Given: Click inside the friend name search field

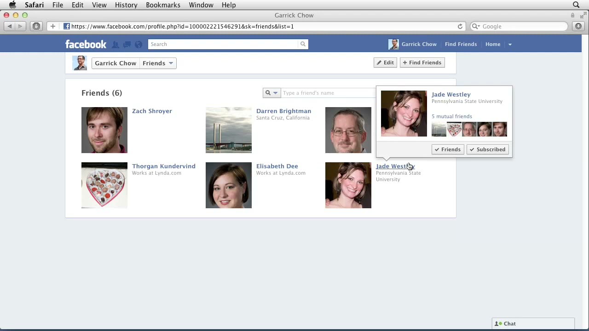Looking at the screenshot, I should pyautogui.click(x=328, y=93).
